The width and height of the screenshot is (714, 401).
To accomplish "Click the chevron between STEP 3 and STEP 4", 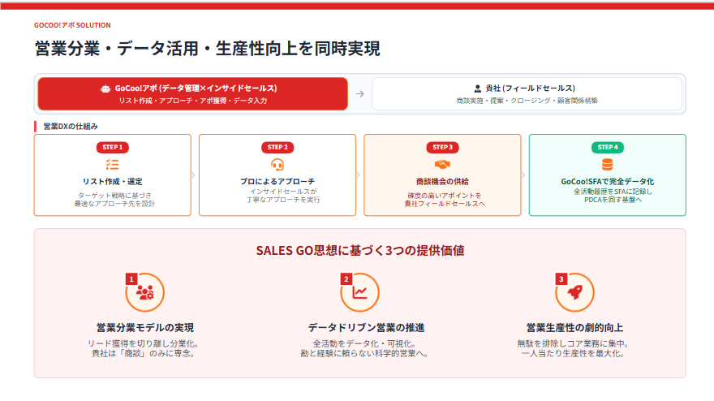I will (523, 175).
